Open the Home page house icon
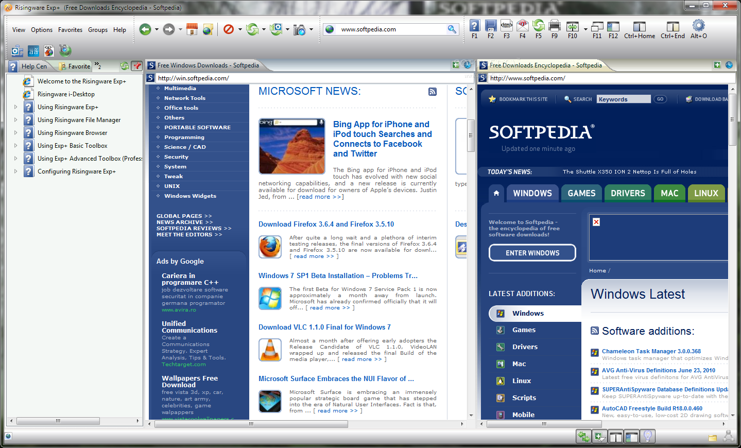The height and width of the screenshot is (448, 741). (x=192, y=29)
